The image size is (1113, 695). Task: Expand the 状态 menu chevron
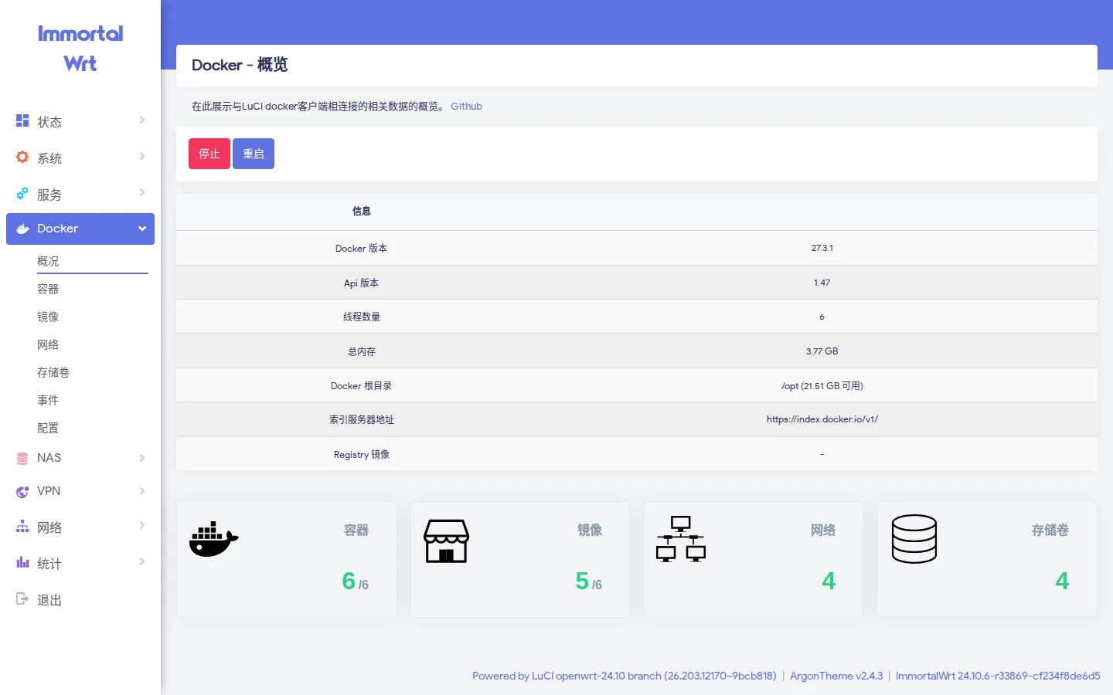(x=142, y=120)
